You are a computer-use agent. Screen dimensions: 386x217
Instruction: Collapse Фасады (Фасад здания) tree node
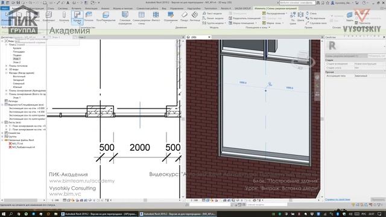coord(6,73)
